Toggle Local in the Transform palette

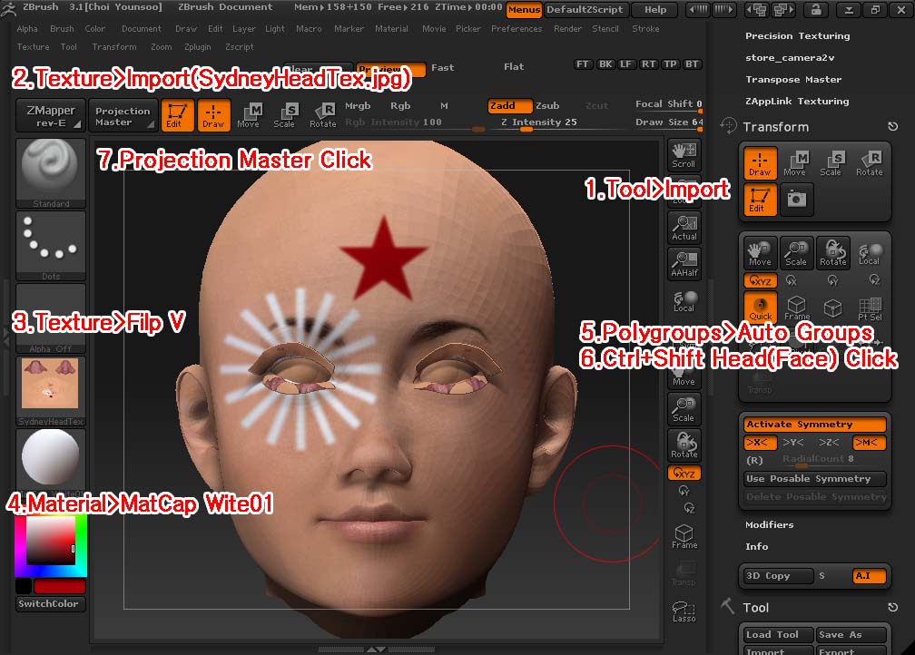click(x=870, y=253)
